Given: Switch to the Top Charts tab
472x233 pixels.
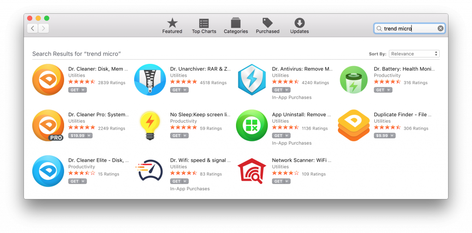Looking at the screenshot, I should [x=204, y=26].
